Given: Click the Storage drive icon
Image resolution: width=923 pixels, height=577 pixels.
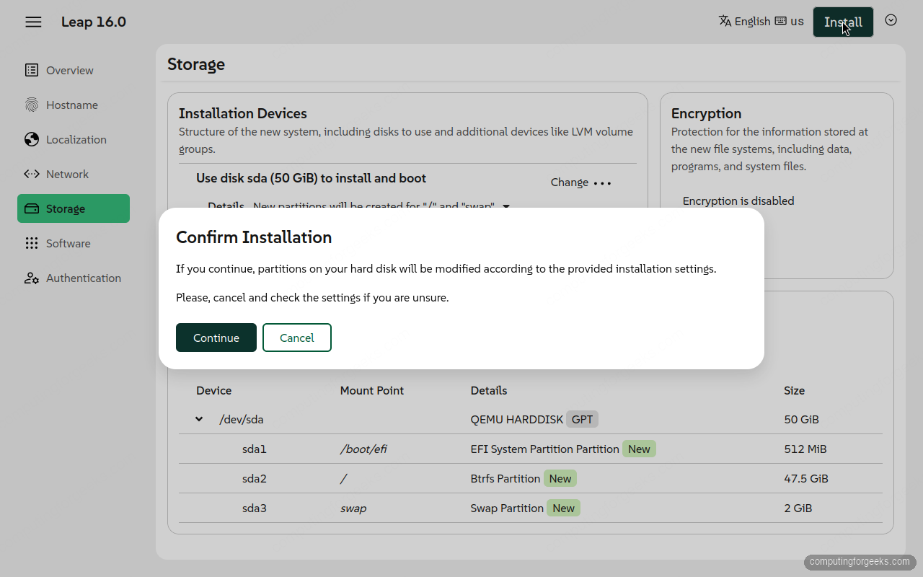Looking at the screenshot, I should point(32,208).
